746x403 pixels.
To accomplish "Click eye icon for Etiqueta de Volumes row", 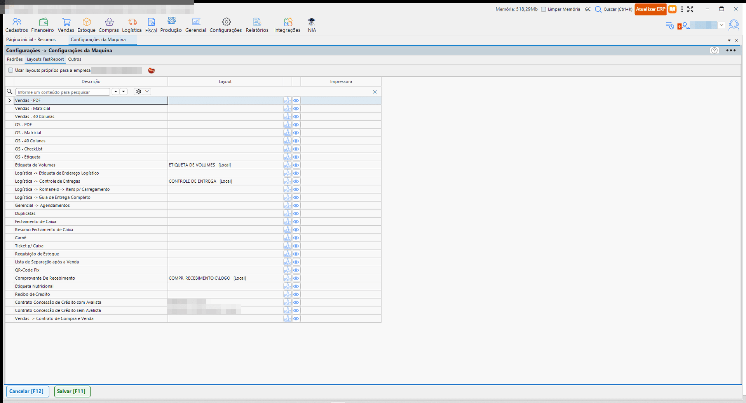I will point(296,165).
